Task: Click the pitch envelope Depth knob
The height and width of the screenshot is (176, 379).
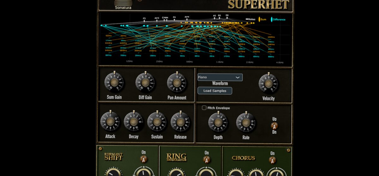Action: tap(218, 122)
